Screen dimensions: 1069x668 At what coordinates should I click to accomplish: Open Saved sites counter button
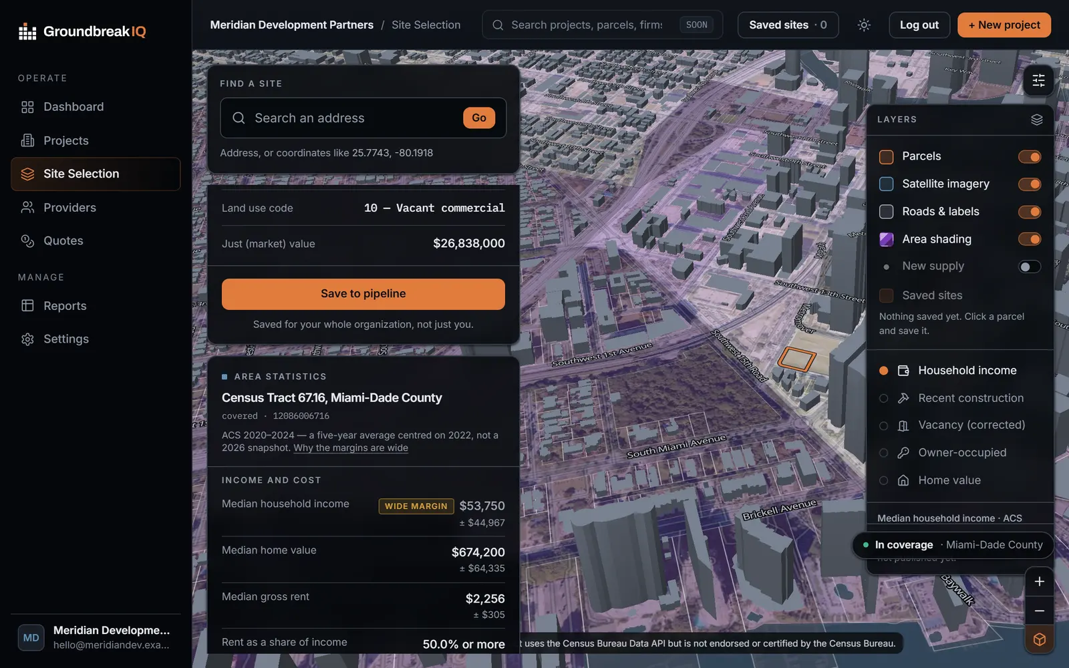pos(788,25)
